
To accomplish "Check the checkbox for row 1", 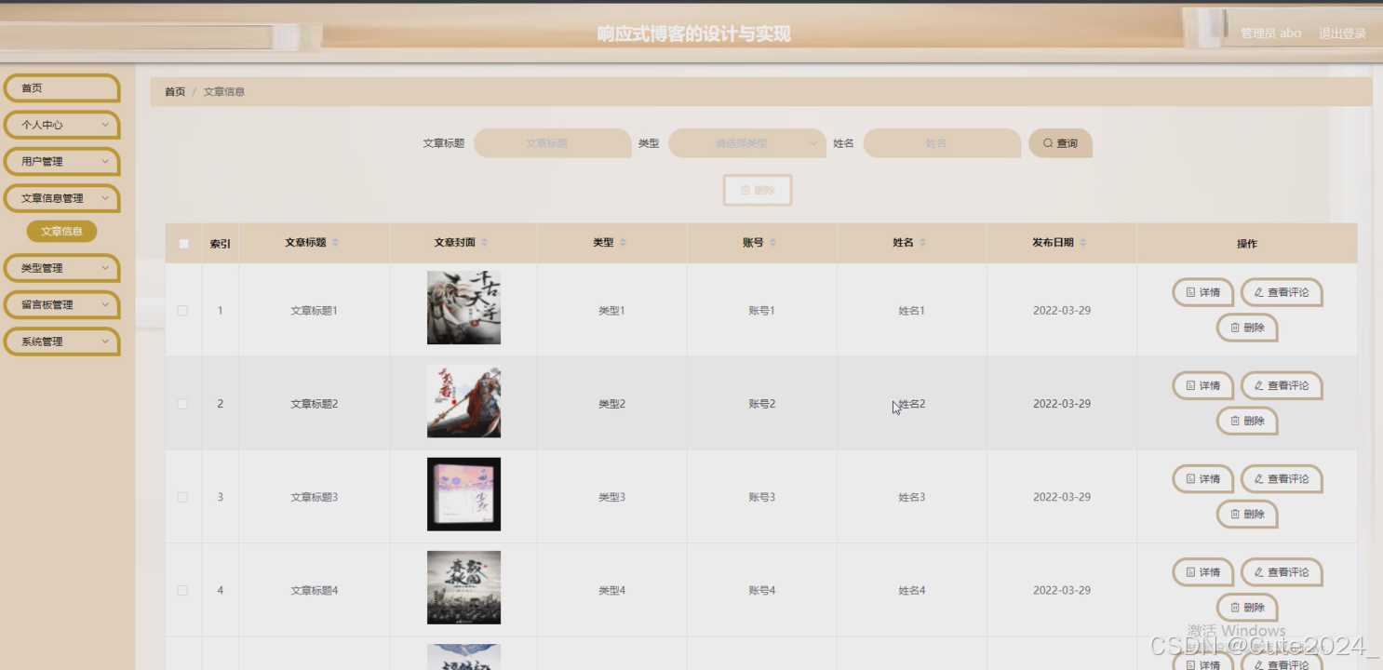I will (x=182, y=311).
